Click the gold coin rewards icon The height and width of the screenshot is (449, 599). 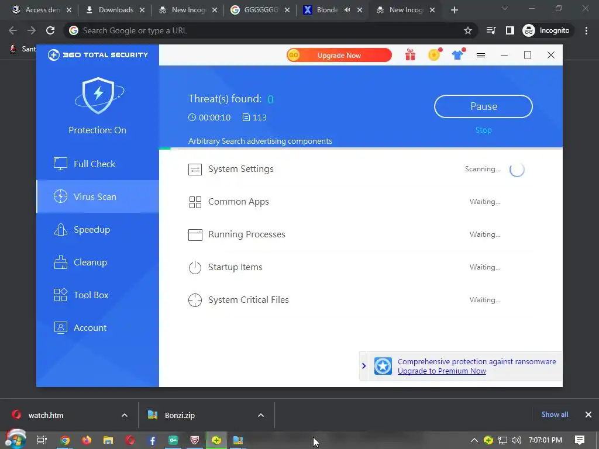pyautogui.click(x=434, y=55)
